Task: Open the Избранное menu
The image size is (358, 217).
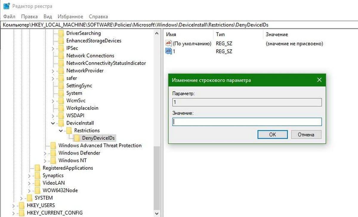Action: [70, 16]
